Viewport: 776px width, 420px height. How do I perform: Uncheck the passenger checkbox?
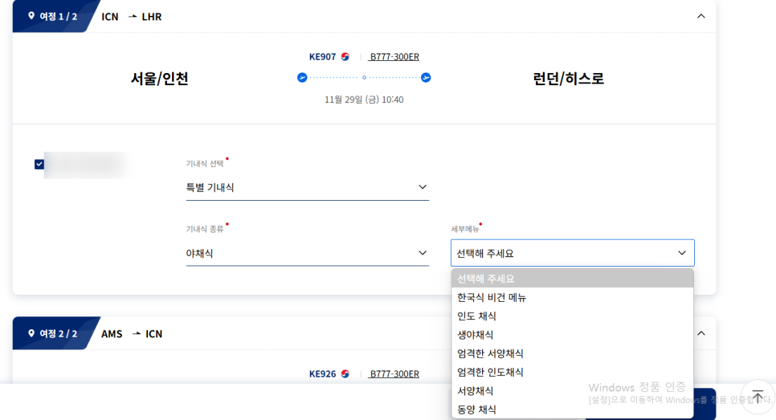click(x=39, y=165)
